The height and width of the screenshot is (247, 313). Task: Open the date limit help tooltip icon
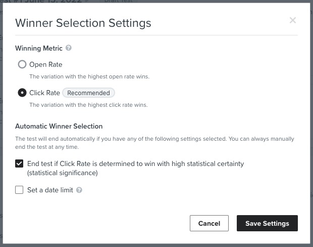(79, 190)
